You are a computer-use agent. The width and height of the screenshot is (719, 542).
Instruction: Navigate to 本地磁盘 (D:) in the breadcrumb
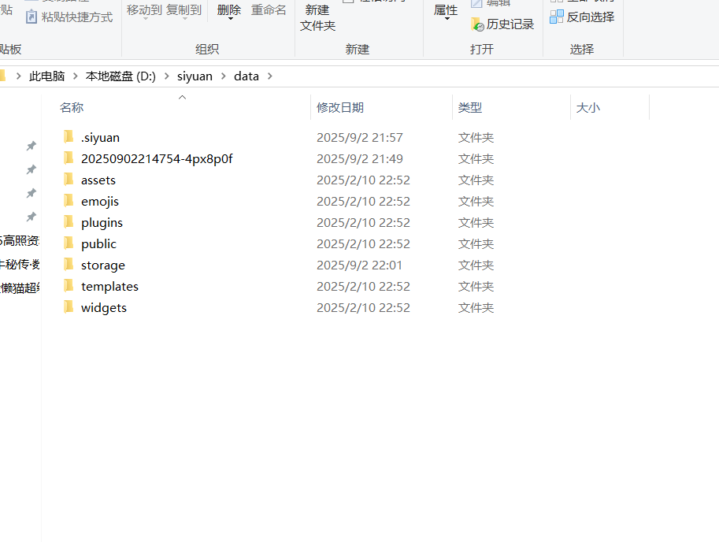pyautogui.click(x=120, y=76)
